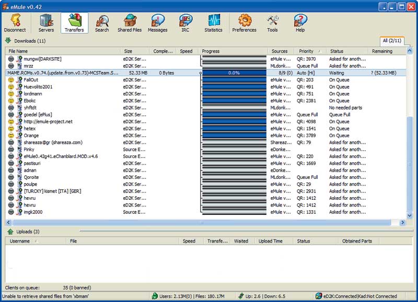Click the horizontal scrollbar left arrow

point(8,222)
